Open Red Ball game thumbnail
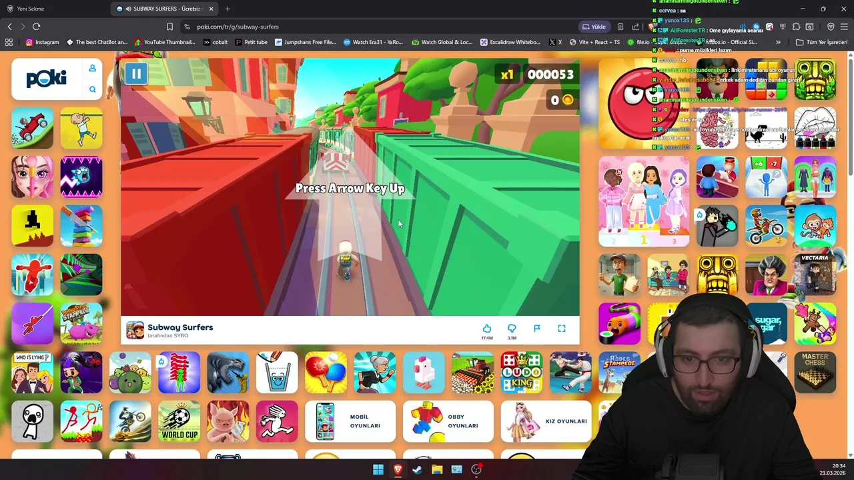The width and height of the screenshot is (854, 480). (x=643, y=103)
